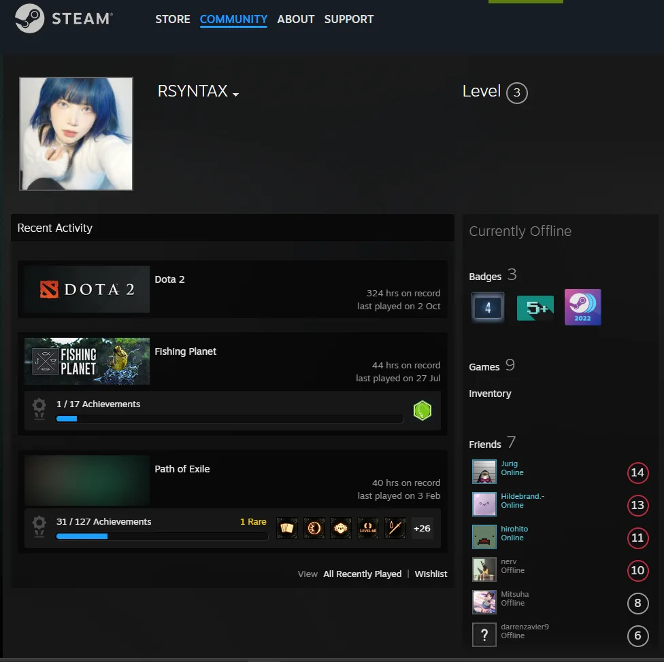This screenshot has height=662, width=664.
Task: Open the Level 60 achievement icon
Action: click(x=368, y=528)
